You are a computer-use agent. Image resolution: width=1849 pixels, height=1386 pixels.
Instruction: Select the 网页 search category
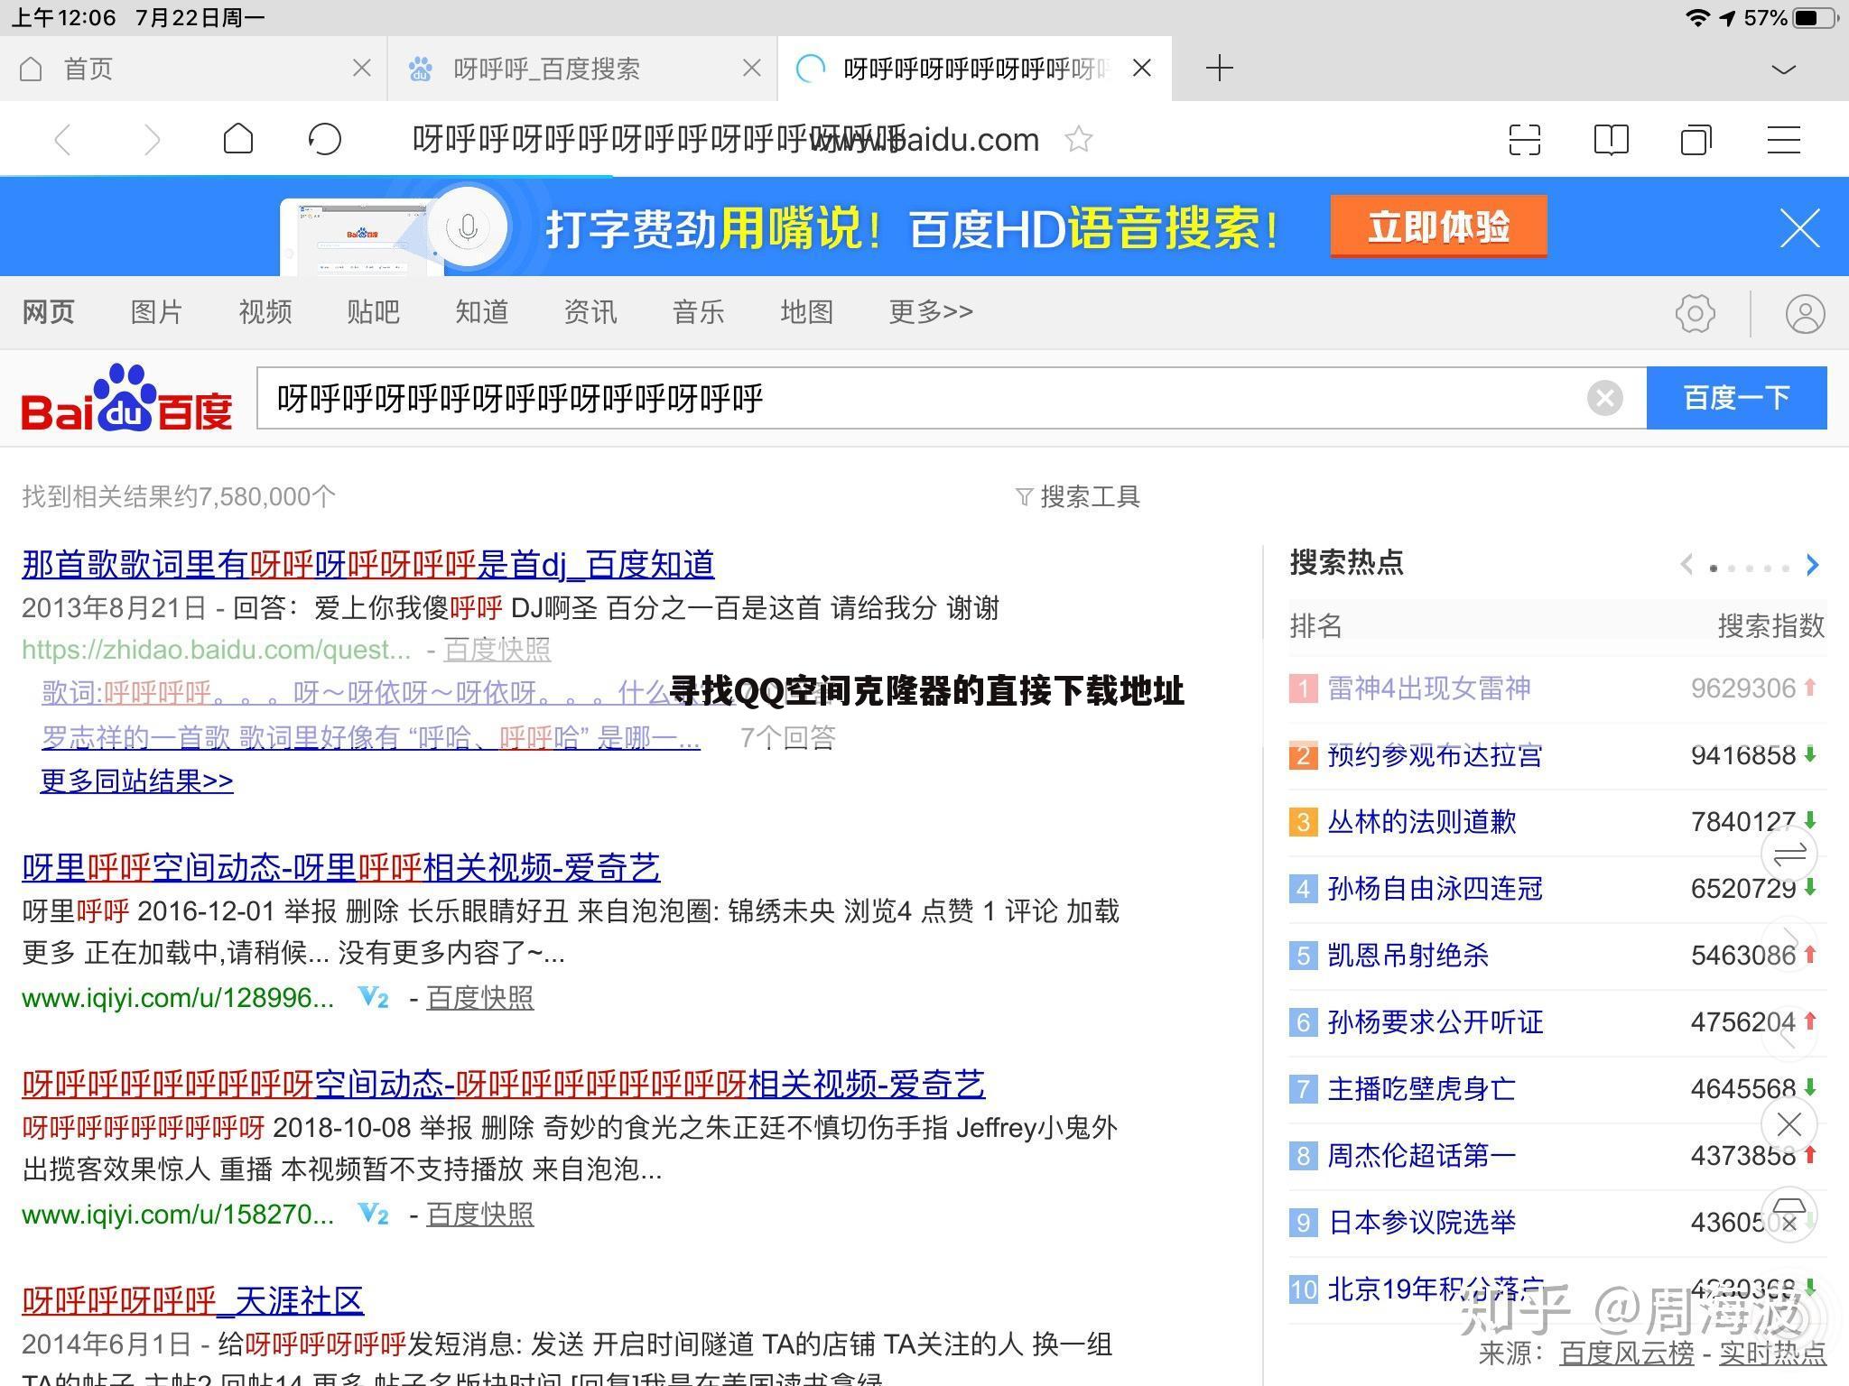49,312
